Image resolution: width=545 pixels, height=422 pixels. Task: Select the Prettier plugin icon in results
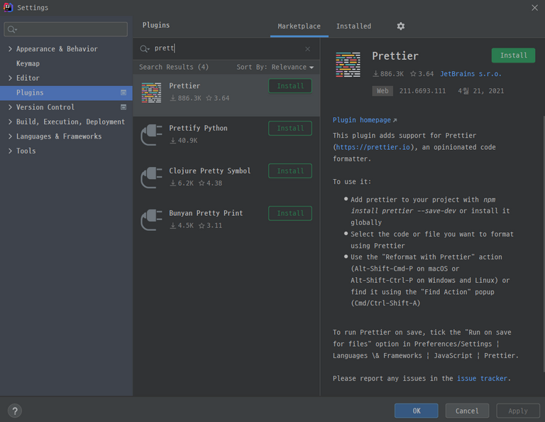151,92
